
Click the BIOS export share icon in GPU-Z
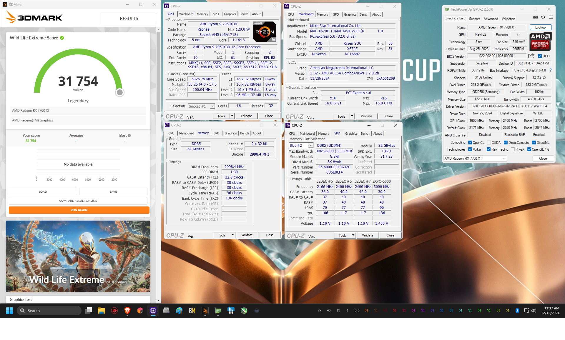tap(531, 56)
